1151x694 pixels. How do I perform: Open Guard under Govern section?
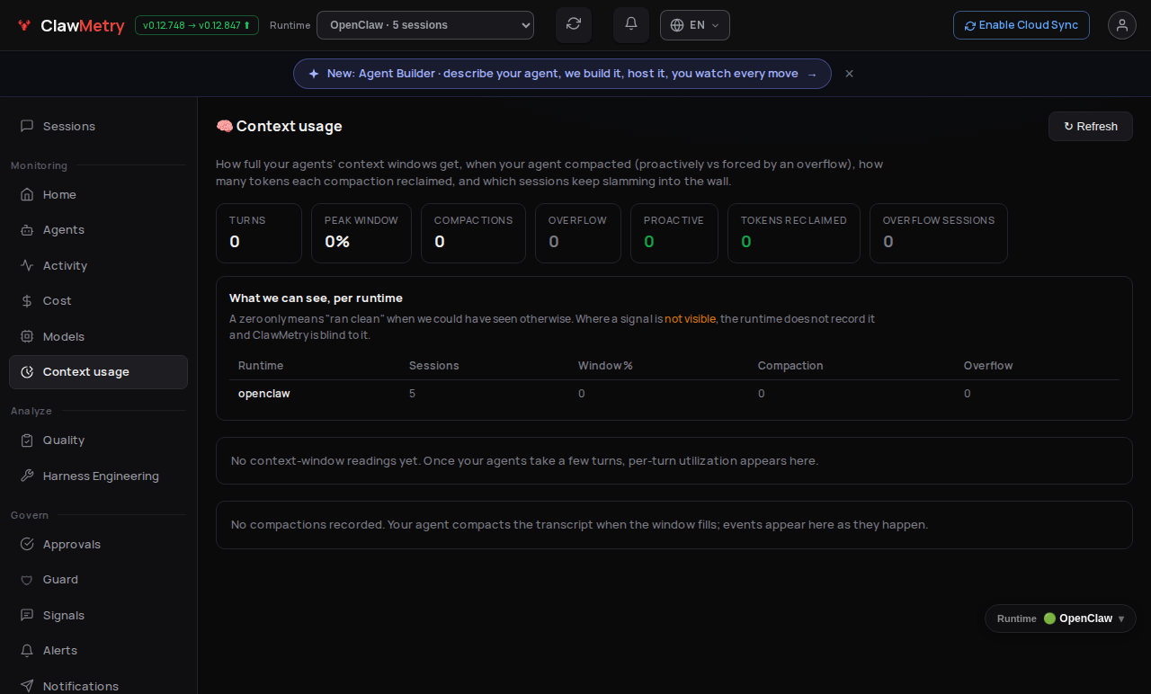coord(98,580)
